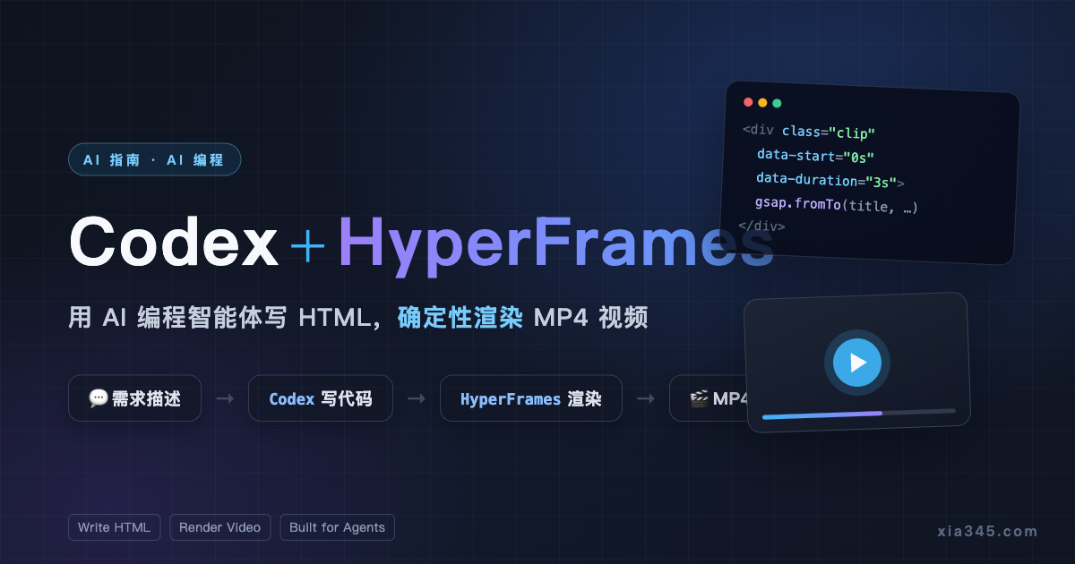This screenshot has width=1075, height=564.
Task: Click the arrow after HyperFrames 渲染
Action: click(x=645, y=398)
